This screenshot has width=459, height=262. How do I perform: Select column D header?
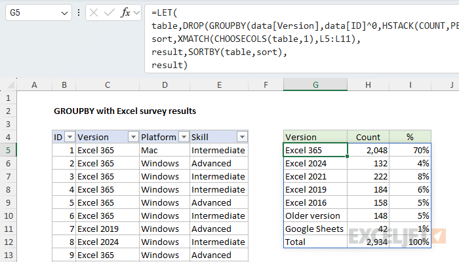[165, 84]
